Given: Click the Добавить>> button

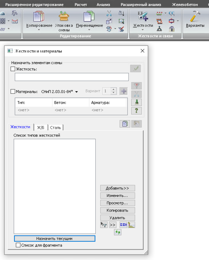Looking at the screenshot, I should (117, 188).
